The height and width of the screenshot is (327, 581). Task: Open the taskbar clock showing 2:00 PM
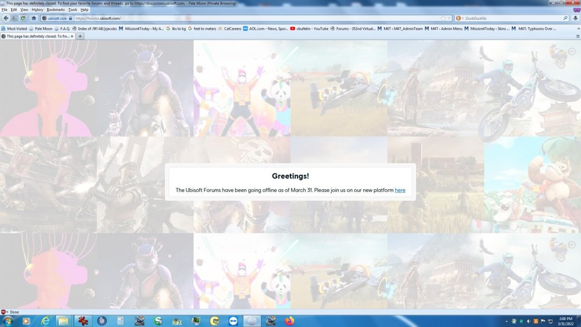click(x=565, y=321)
